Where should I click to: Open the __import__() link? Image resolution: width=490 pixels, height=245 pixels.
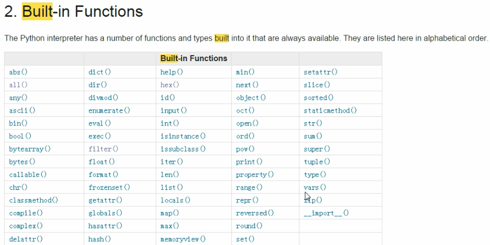326,213
